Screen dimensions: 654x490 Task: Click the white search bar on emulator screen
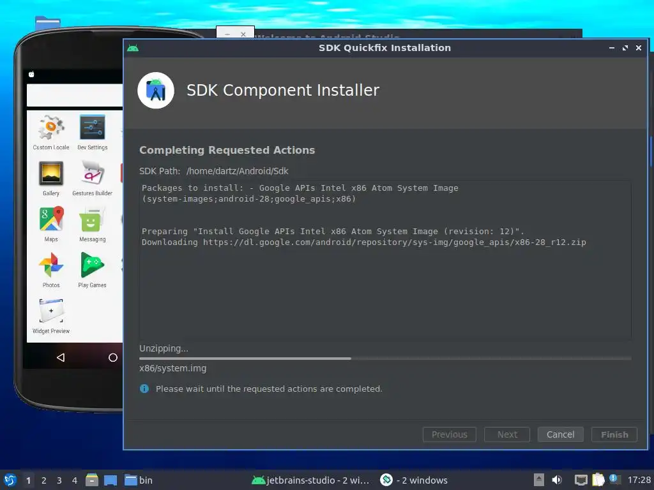(x=75, y=95)
